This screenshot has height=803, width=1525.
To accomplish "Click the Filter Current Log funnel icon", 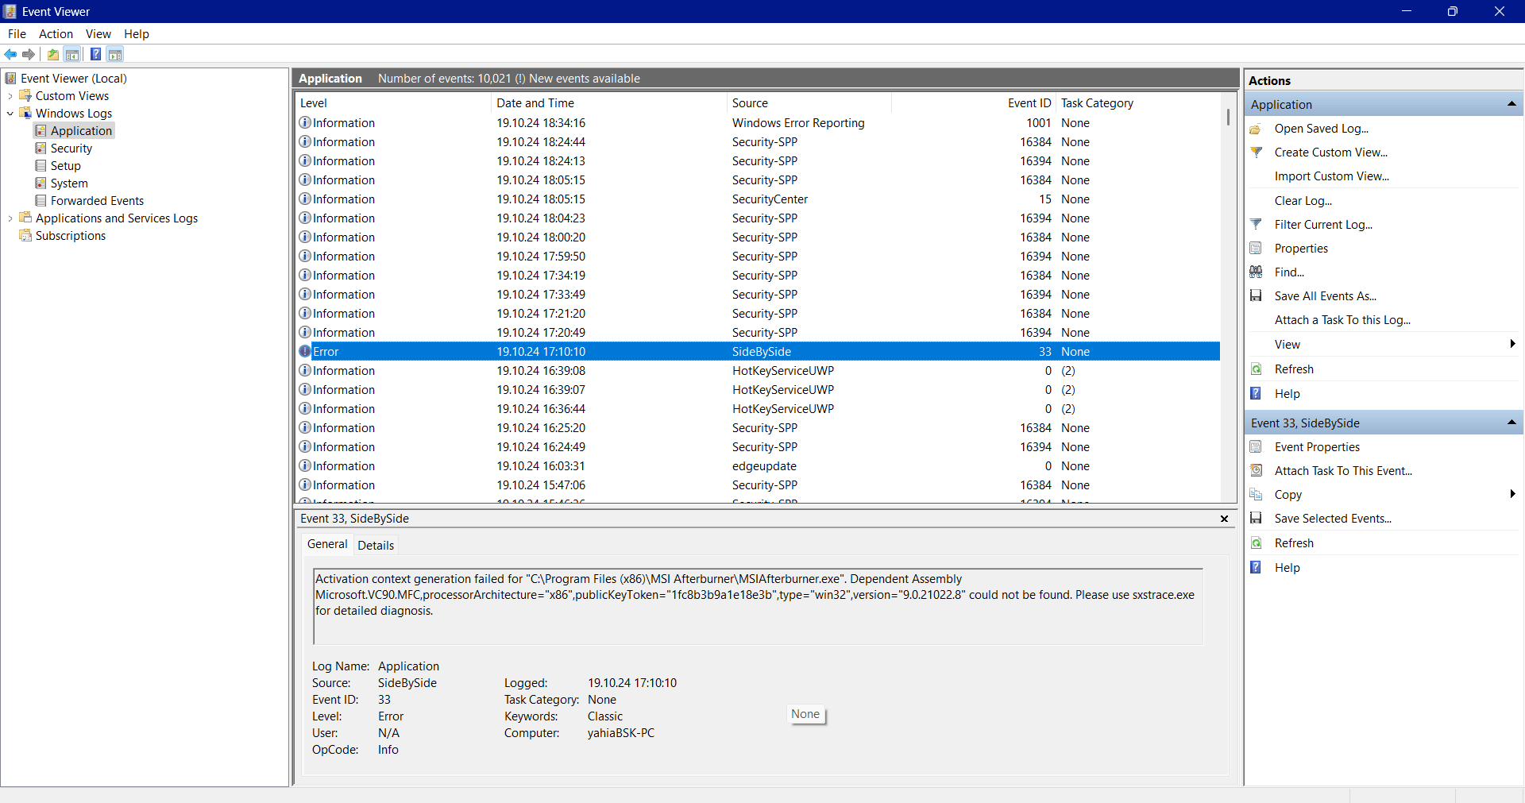I will point(1256,225).
